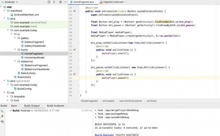Click highlighted findViewById on line 45

pyautogui.click(x=163, y=22)
